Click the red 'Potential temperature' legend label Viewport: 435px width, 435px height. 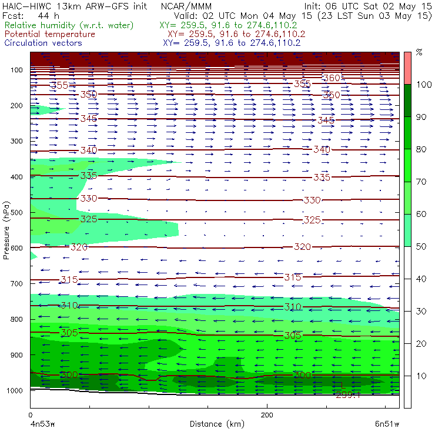point(50,34)
